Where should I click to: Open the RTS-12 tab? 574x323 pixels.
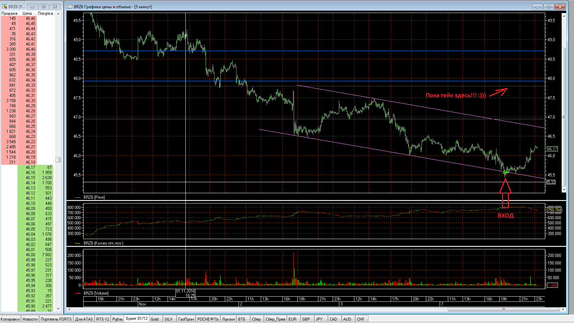[102, 319]
